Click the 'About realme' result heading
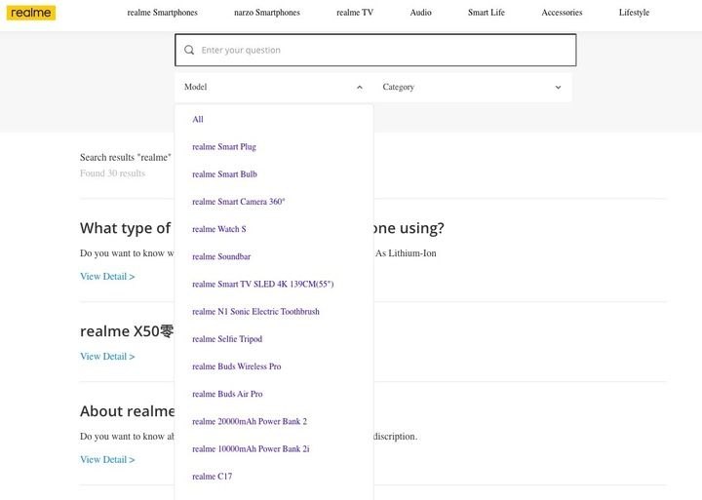Screen dimensions: 702x500 point(128,411)
